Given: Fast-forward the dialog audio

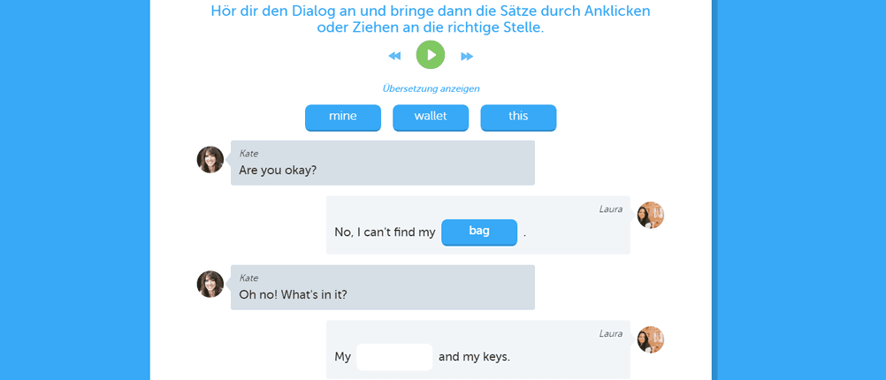Looking at the screenshot, I should [x=467, y=56].
